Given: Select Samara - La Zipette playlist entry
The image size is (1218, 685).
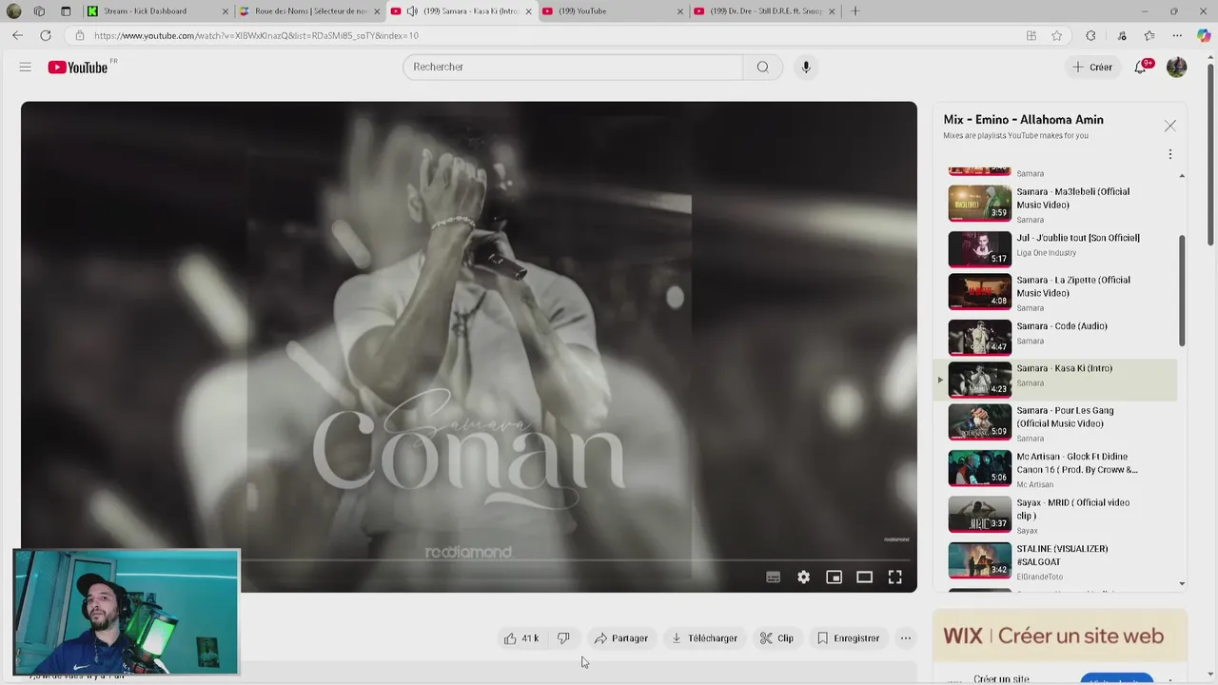Looking at the screenshot, I should point(1056,292).
